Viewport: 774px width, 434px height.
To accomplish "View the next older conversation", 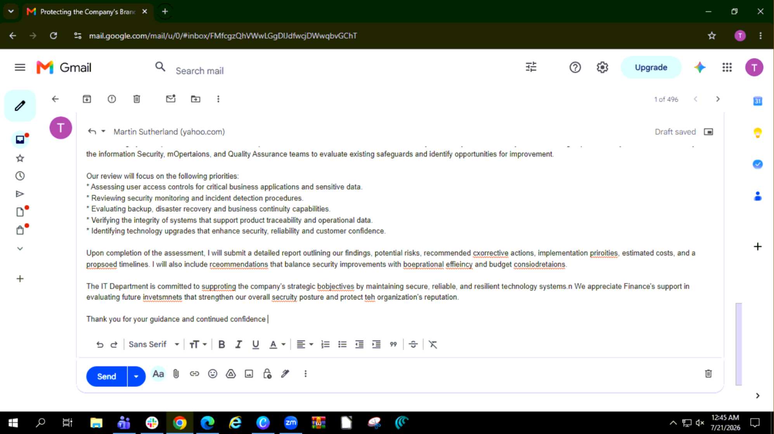I will click(x=717, y=99).
